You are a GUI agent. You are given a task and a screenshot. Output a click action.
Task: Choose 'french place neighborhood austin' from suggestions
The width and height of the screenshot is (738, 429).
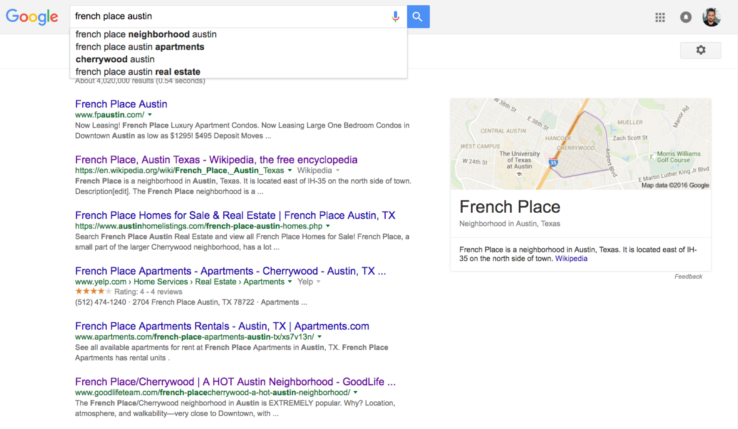point(146,34)
